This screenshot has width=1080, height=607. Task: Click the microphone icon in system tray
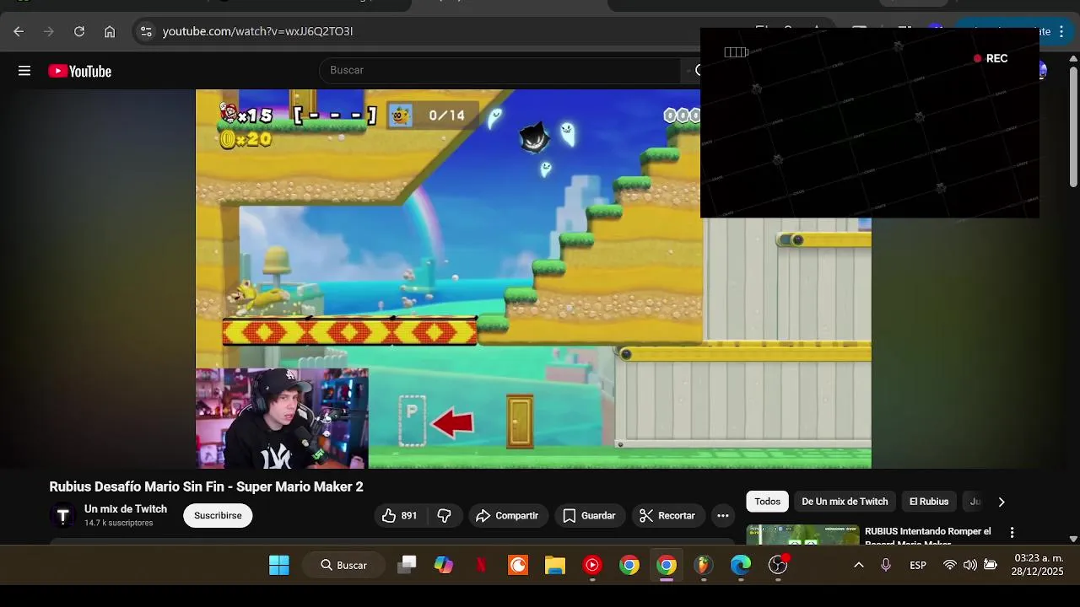pos(886,565)
